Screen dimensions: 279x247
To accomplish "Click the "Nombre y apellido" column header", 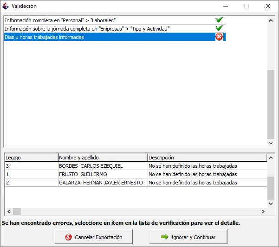I will (103, 158).
